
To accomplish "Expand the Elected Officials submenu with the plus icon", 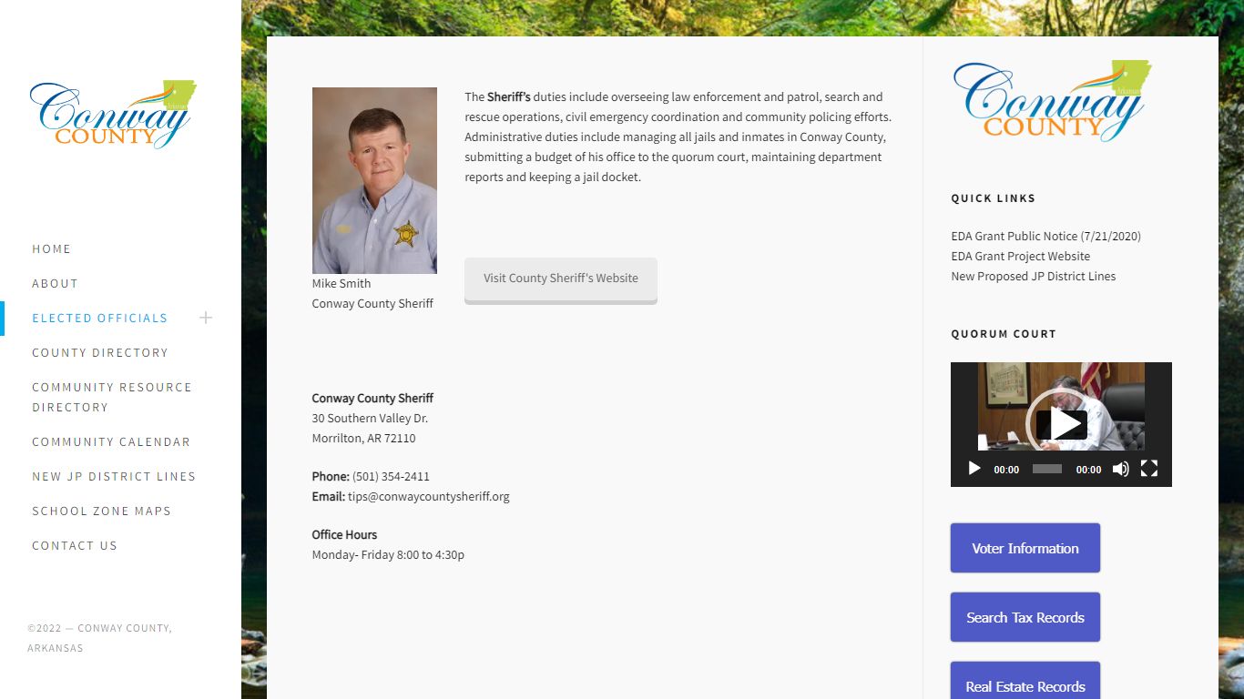I will pos(206,318).
